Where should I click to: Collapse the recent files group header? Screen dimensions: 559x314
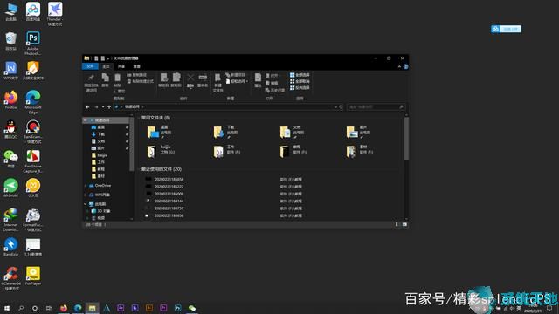pos(139,169)
